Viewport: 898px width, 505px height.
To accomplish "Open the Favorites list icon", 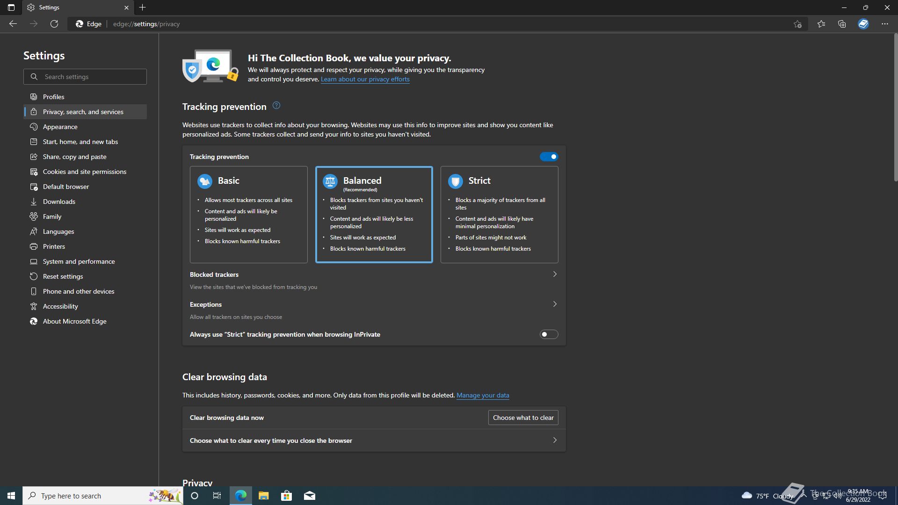I will pos(821,24).
